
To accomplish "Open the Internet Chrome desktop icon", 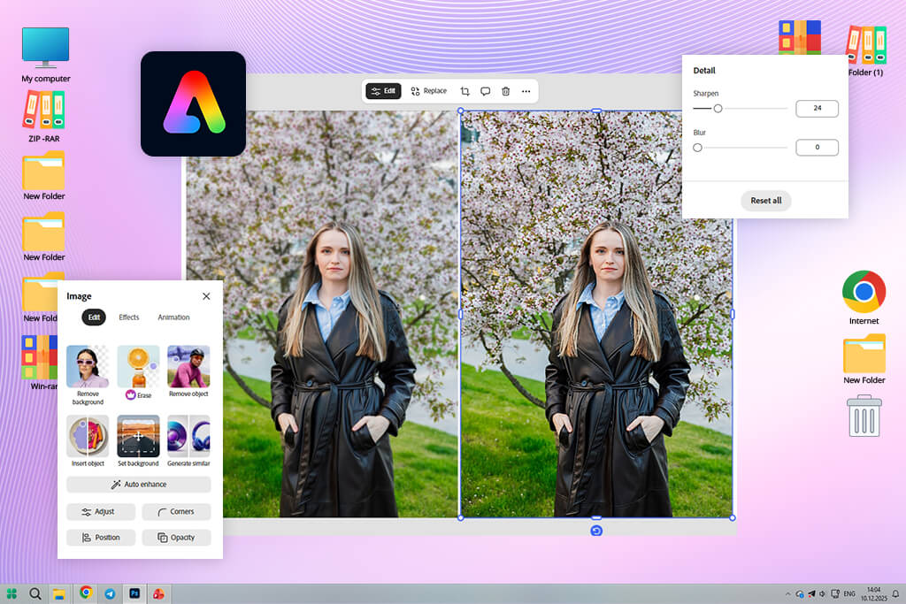I will coord(864,297).
